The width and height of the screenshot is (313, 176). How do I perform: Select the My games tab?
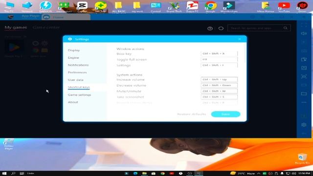tap(16, 27)
